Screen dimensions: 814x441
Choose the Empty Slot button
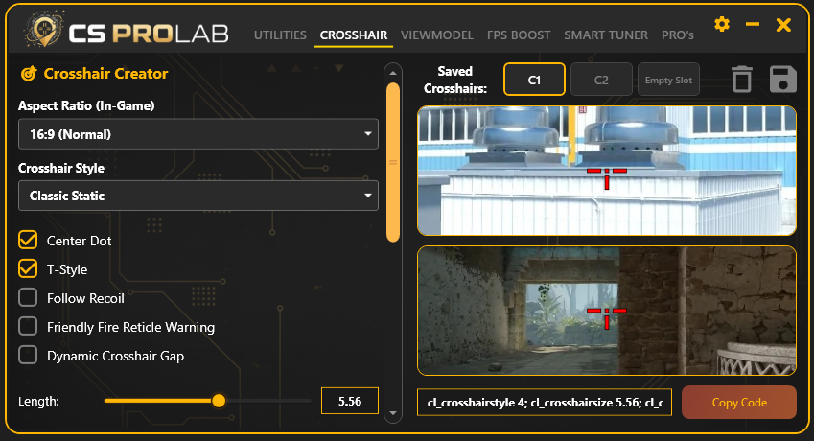[x=668, y=80]
